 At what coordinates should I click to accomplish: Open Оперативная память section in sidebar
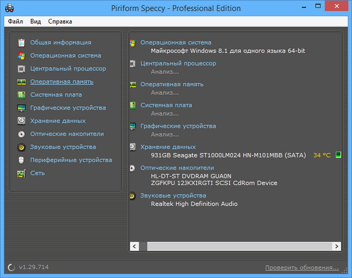point(62,82)
